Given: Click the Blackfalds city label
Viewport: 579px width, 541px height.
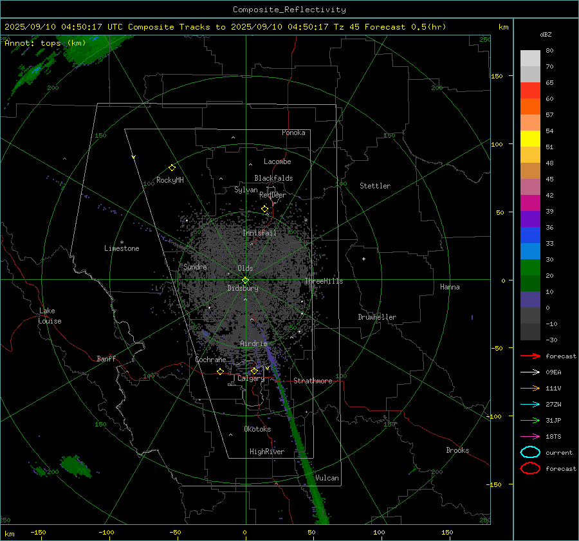Looking at the screenshot, I should [x=273, y=178].
